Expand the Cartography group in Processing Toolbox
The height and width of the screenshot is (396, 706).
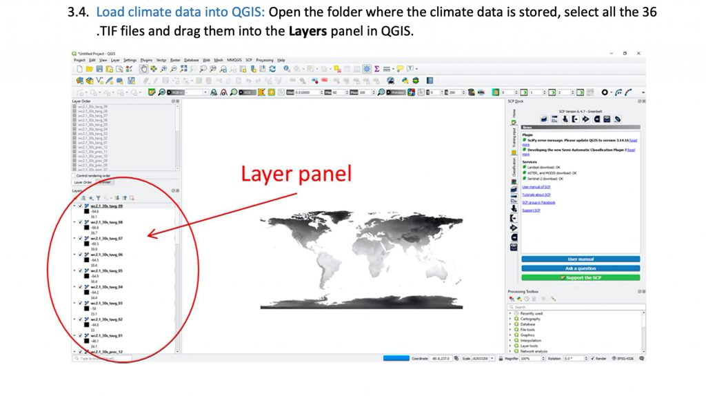pos(510,319)
